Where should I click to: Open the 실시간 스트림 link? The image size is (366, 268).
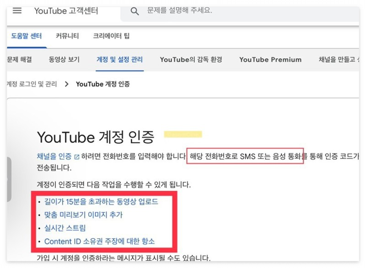65,228
